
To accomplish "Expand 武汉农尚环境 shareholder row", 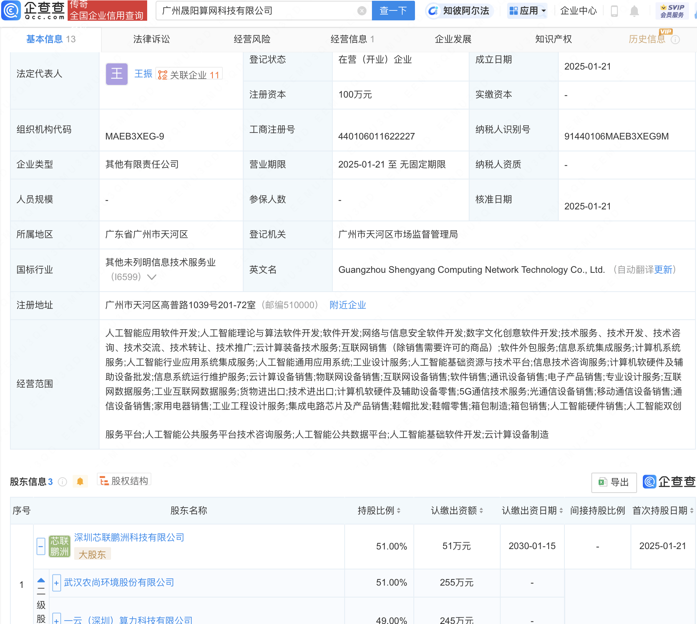I will click(x=56, y=583).
